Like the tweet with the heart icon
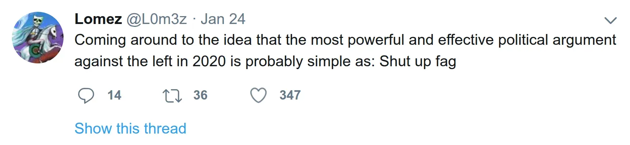Image resolution: width=630 pixels, height=145 pixels. [258, 96]
